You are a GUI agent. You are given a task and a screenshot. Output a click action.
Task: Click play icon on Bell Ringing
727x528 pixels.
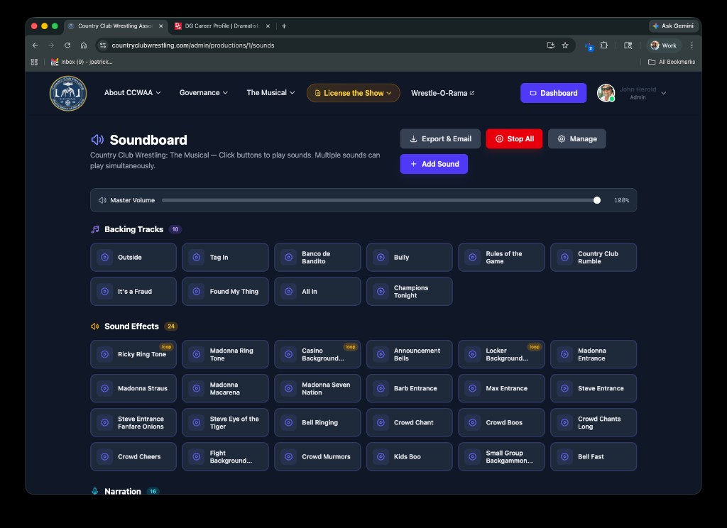[x=289, y=422]
